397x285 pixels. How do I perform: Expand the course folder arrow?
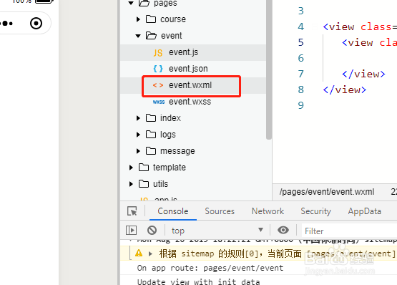pyautogui.click(x=138, y=19)
